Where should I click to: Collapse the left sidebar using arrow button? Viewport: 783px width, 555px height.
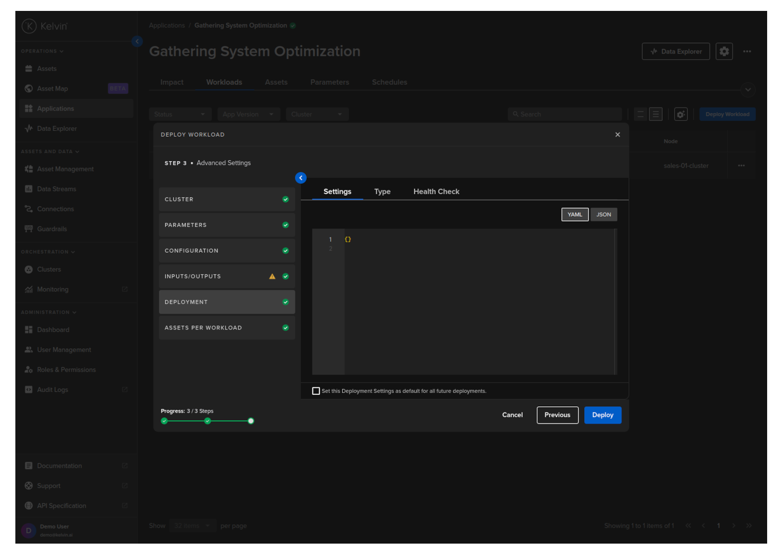coord(137,42)
